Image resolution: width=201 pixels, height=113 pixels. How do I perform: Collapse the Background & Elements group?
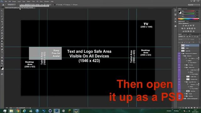point(182,53)
